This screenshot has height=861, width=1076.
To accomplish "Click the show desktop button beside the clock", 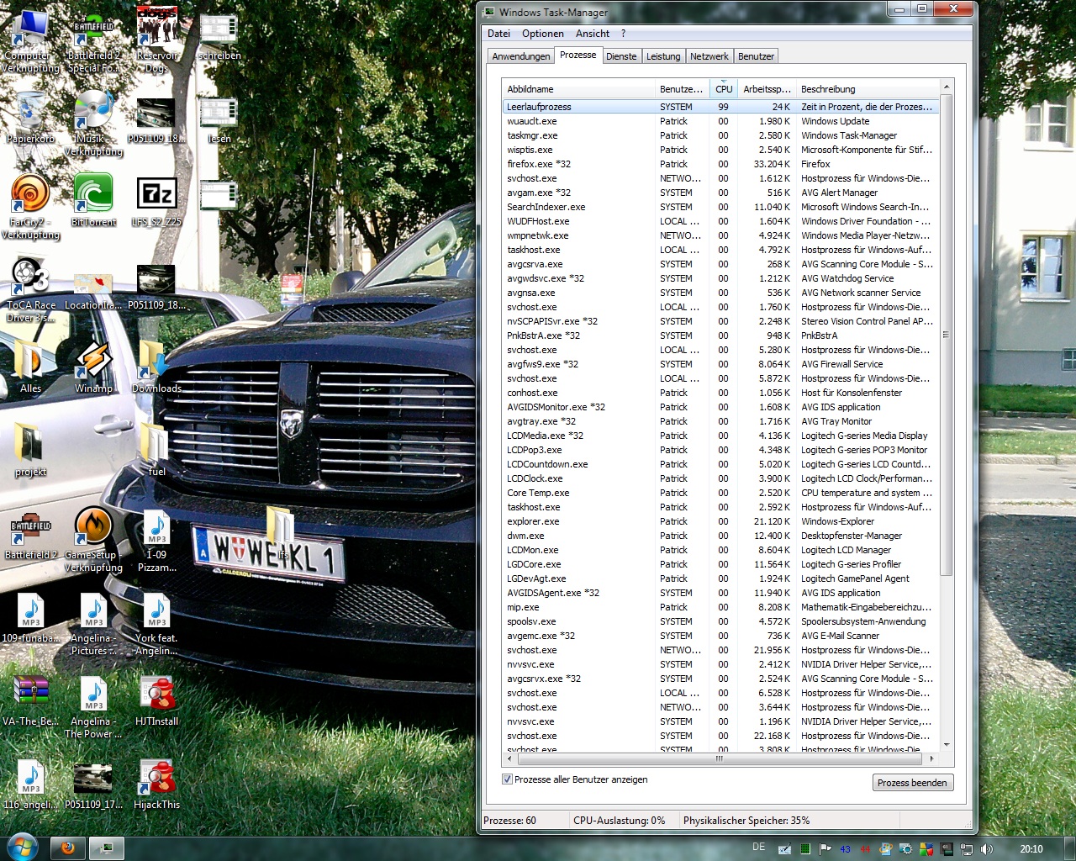I will point(1069,848).
